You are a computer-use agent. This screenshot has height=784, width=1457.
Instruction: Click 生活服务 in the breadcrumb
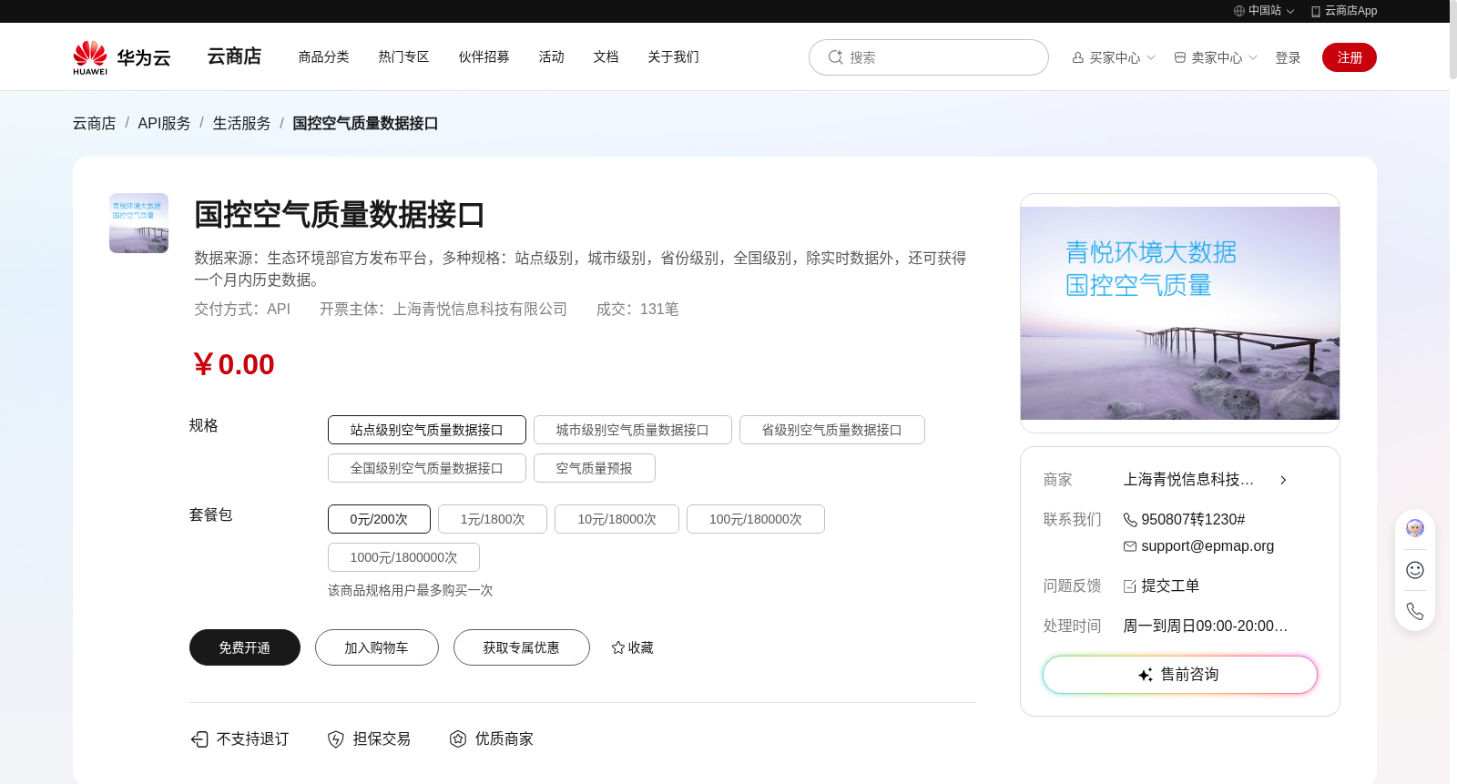tap(242, 123)
